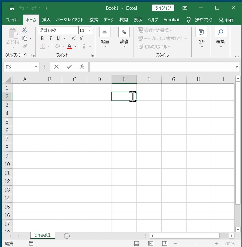Click the Undo arrow in the quick access toolbar

point(22,8)
